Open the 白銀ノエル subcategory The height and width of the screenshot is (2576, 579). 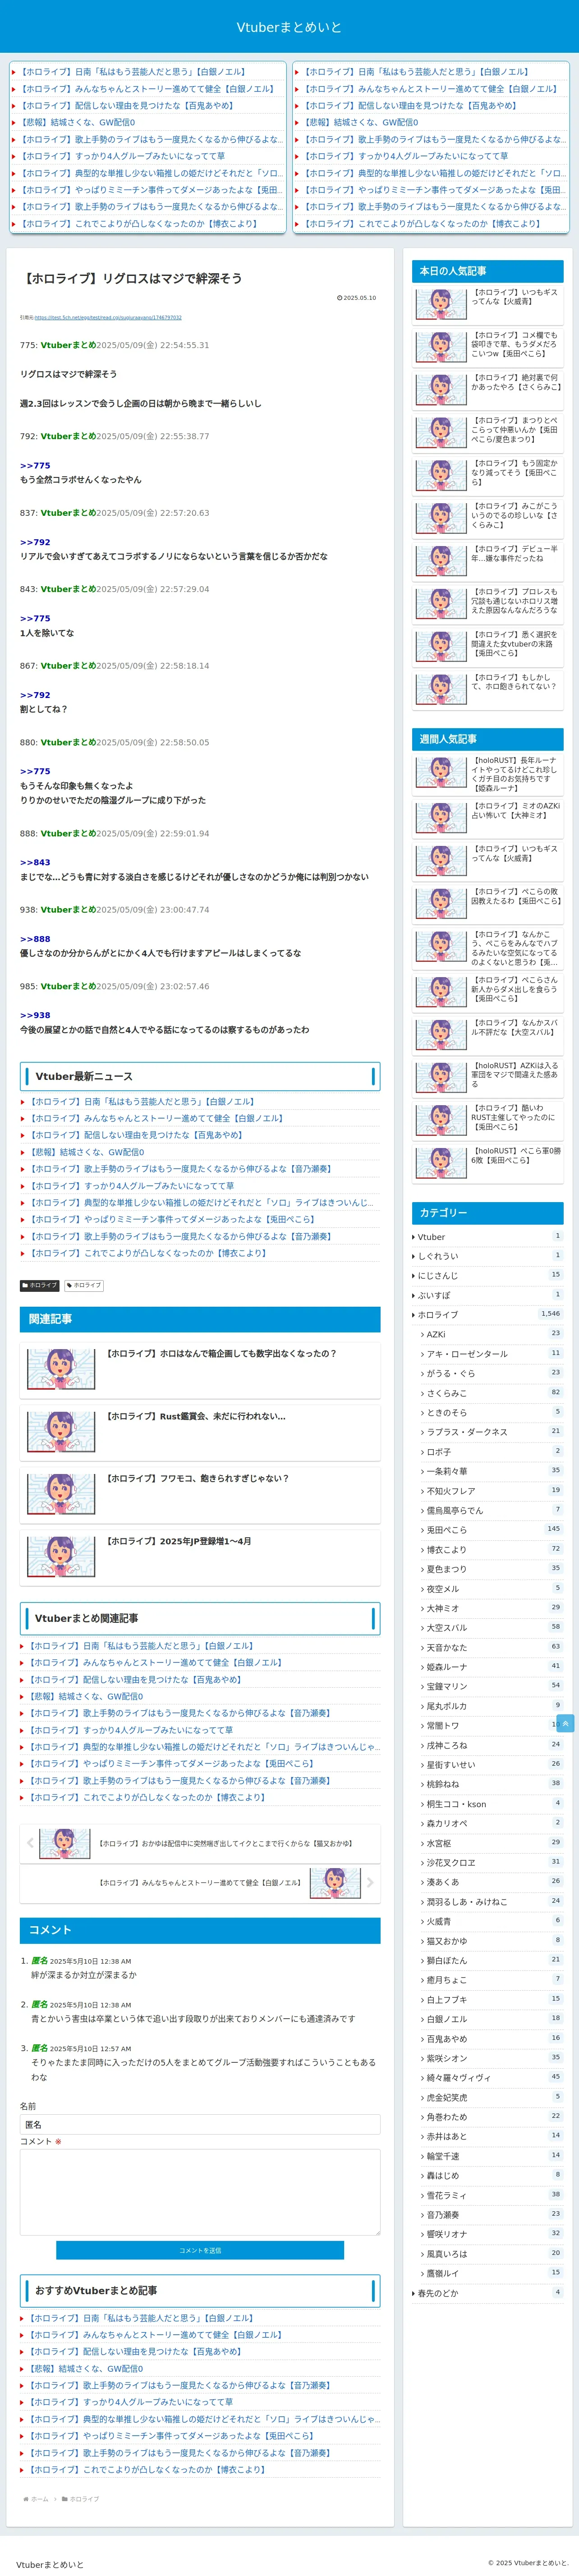click(492, 2018)
